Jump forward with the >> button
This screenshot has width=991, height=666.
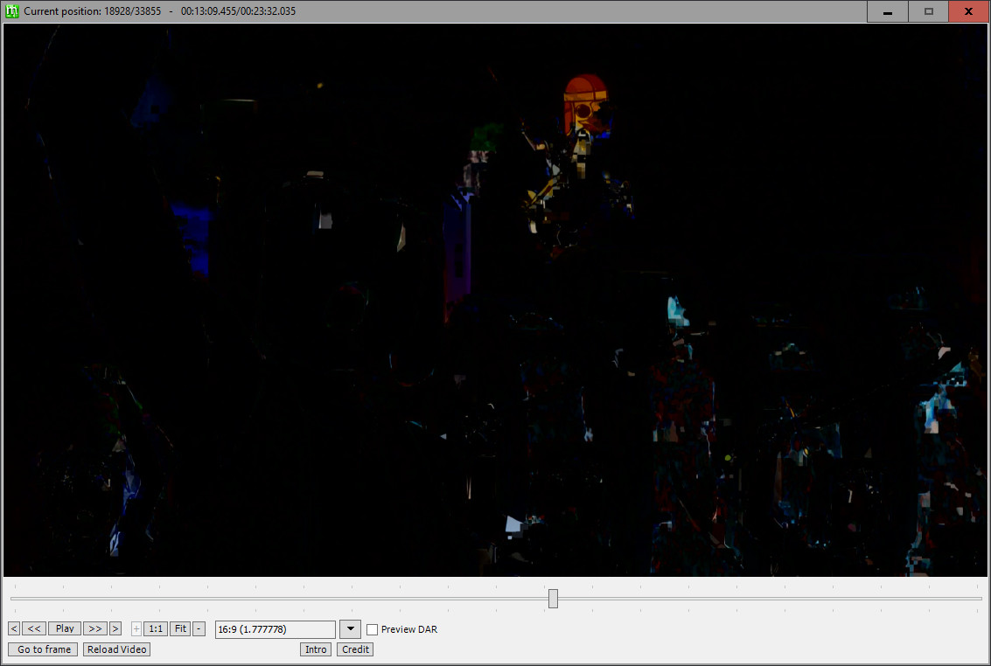click(94, 628)
